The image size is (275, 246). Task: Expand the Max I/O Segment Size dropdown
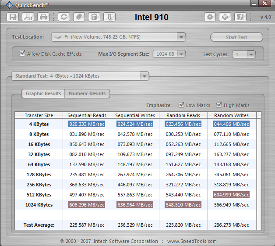[181, 54]
